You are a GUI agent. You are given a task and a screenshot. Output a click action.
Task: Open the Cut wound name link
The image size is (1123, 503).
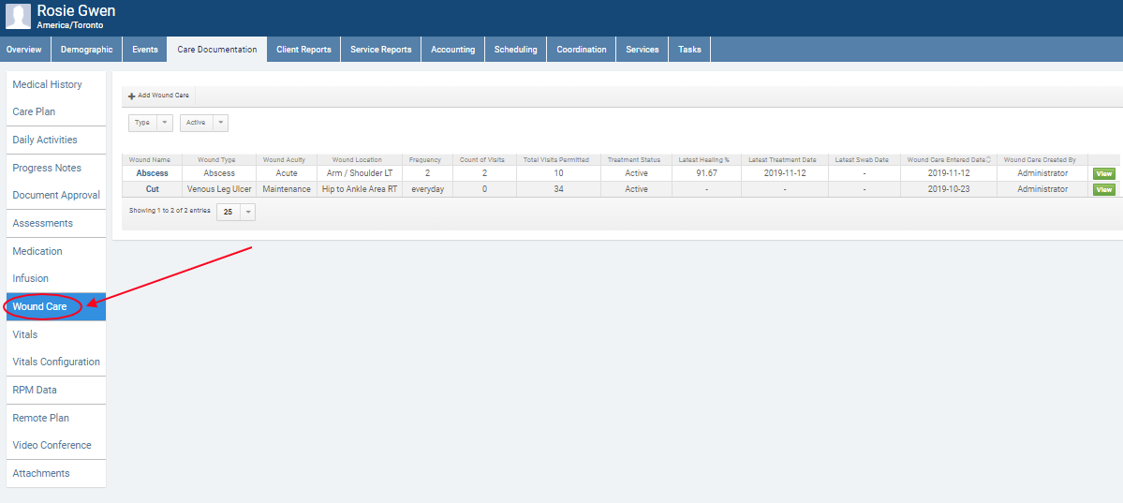[153, 189]
